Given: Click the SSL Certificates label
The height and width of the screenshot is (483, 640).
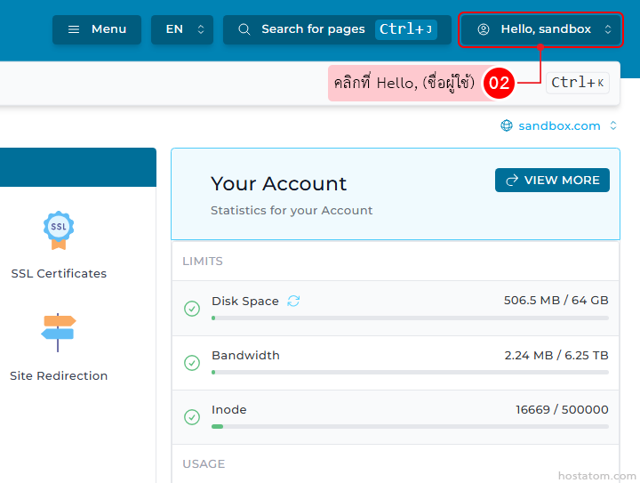Looking at the screenshot, I should 59,274.
